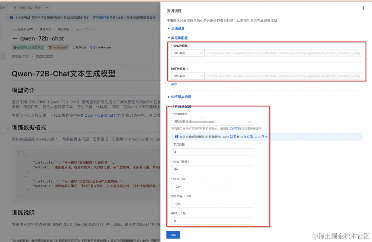Click the validation dataset OSS path field
Screen dimensions: 372x242
[284, 76]
